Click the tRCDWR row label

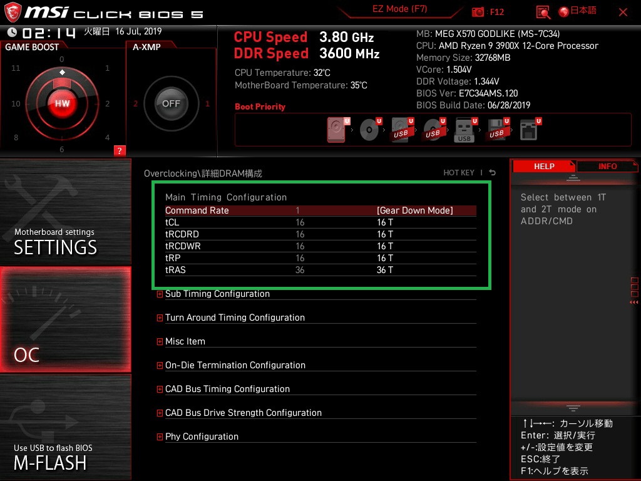pos(183,246)
